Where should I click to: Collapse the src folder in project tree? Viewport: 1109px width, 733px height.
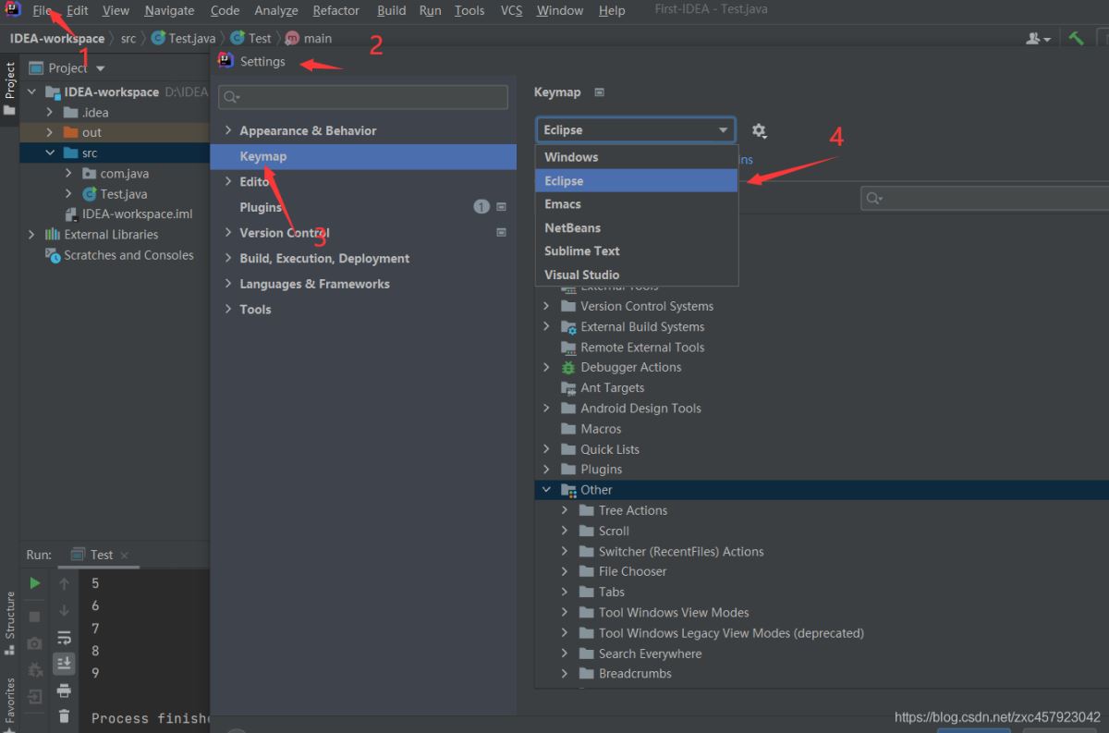point(49,153)
